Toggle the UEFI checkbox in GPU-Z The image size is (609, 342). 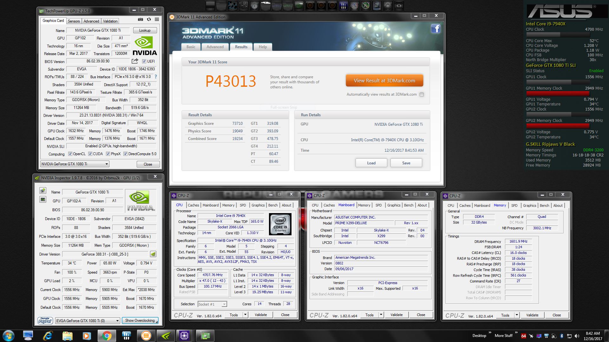(x=144, y=61)
